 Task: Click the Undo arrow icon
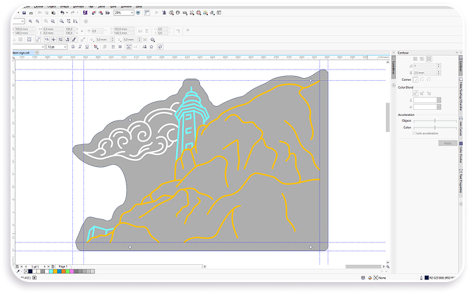[x=62, y=13]
